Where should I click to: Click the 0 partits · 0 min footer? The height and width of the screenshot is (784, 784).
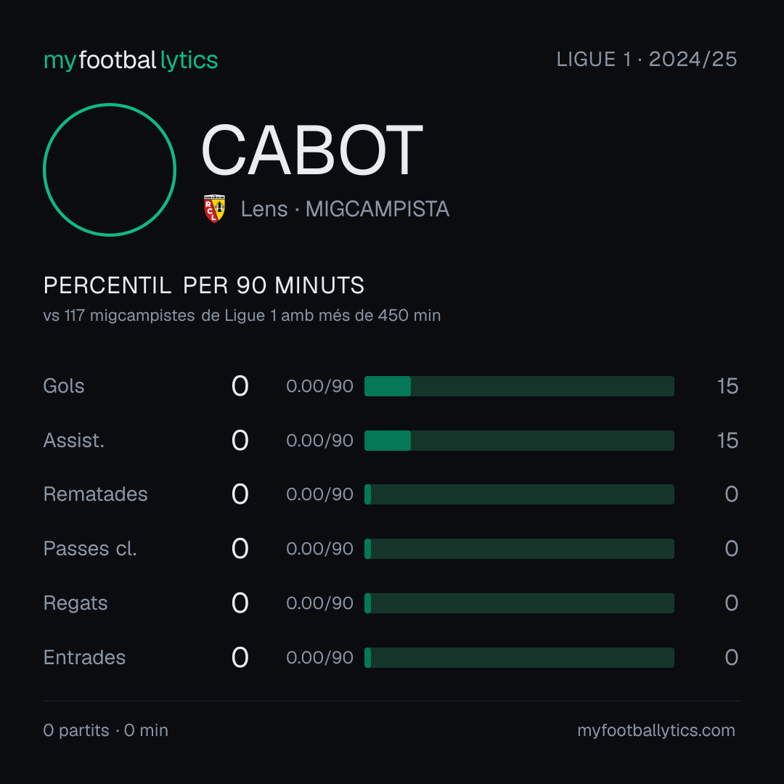click(105, 730)
